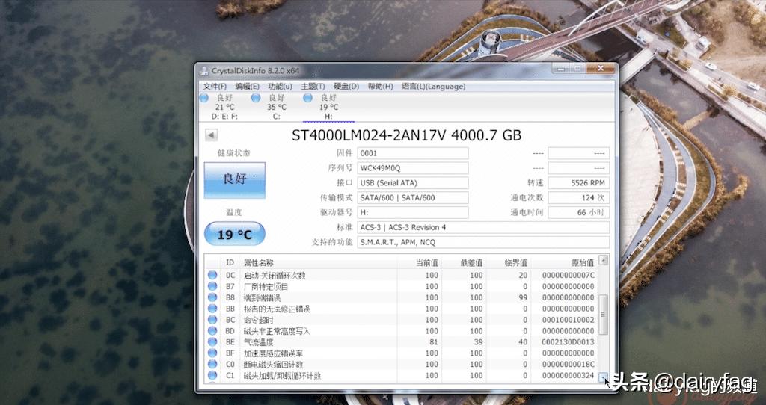Click status circle above H: disk
This screenshot has width=766, height=405.
point(307,98)
